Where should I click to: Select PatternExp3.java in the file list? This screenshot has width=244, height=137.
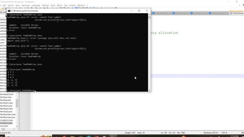tap(6, 94)
